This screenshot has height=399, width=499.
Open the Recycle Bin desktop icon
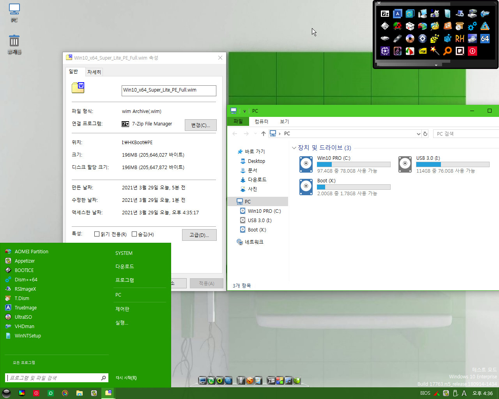[14, 44]
